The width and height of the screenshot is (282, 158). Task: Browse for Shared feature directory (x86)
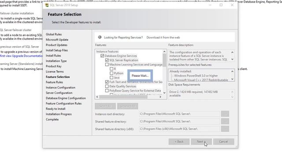tap(225, 129)
